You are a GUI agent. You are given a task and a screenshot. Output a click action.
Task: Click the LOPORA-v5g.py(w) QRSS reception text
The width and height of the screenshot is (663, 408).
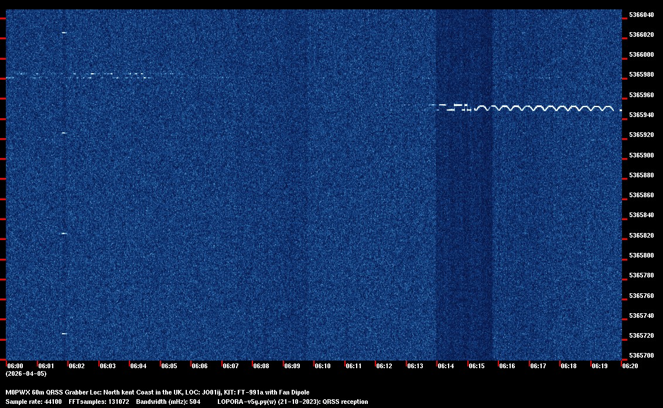click(x=293, y=402)
